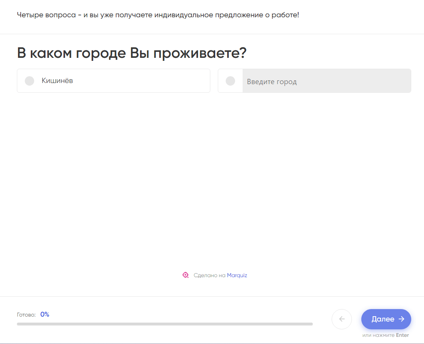
Task: Open the Marquiz link
Action: [x=237, y=275]
